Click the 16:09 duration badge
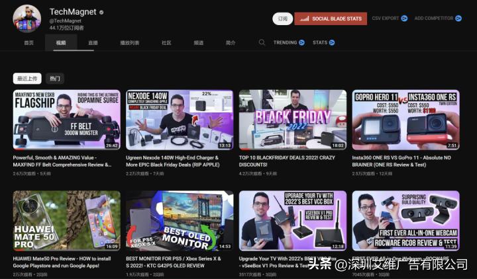Viewport: 477px width, 279px height. click(112, 247)
